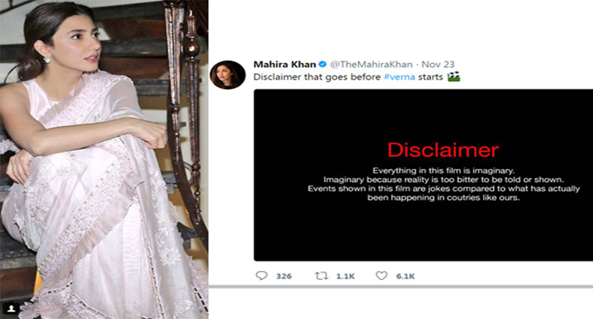The width and height of the screenshot is (593, 319).
Task: Show tagged people icon on the photo
Action: point(11,308)
